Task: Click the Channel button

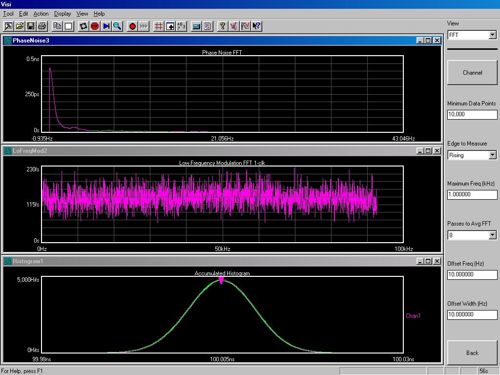Action: point(472,72)
